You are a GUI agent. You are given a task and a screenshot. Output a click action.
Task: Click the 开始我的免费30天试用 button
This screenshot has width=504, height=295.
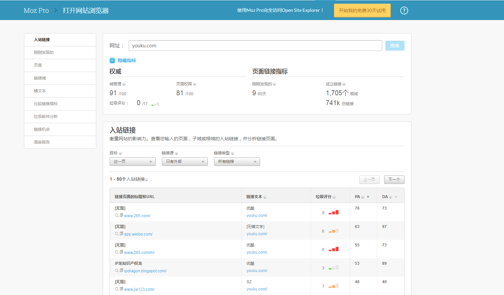pos(362,11)
